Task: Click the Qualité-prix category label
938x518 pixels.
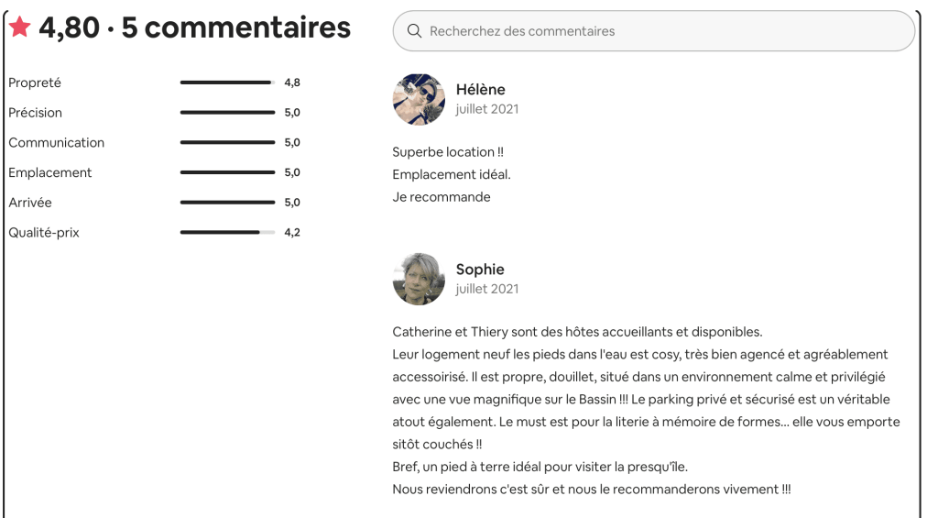Action: 44,233
